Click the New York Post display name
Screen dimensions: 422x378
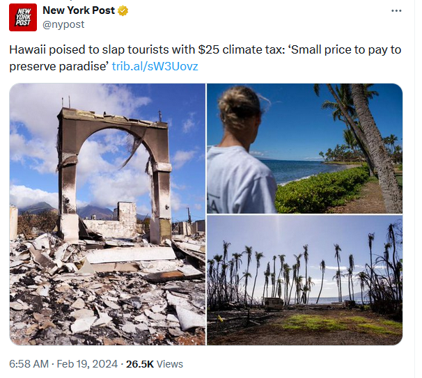click(79, 10)
